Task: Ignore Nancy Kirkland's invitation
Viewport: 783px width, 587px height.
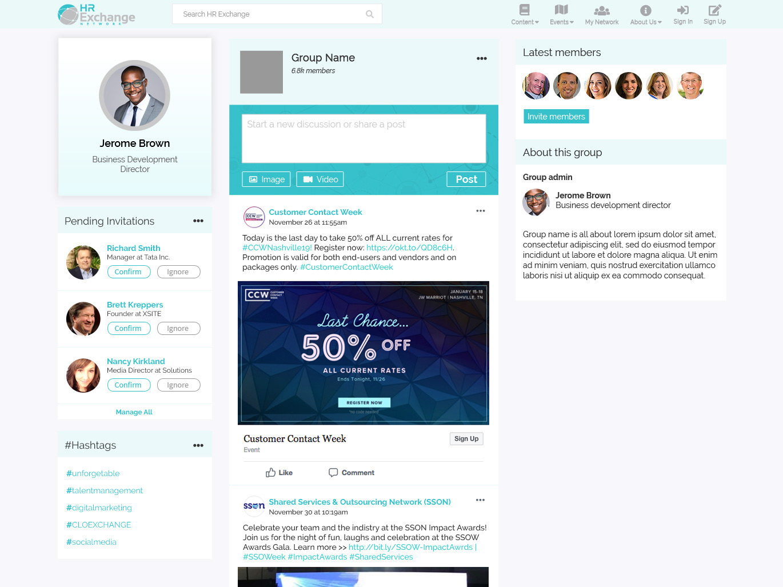Action: point(178,385)
